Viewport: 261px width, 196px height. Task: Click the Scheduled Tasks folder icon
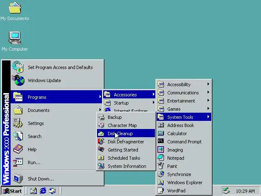[101, 158]
